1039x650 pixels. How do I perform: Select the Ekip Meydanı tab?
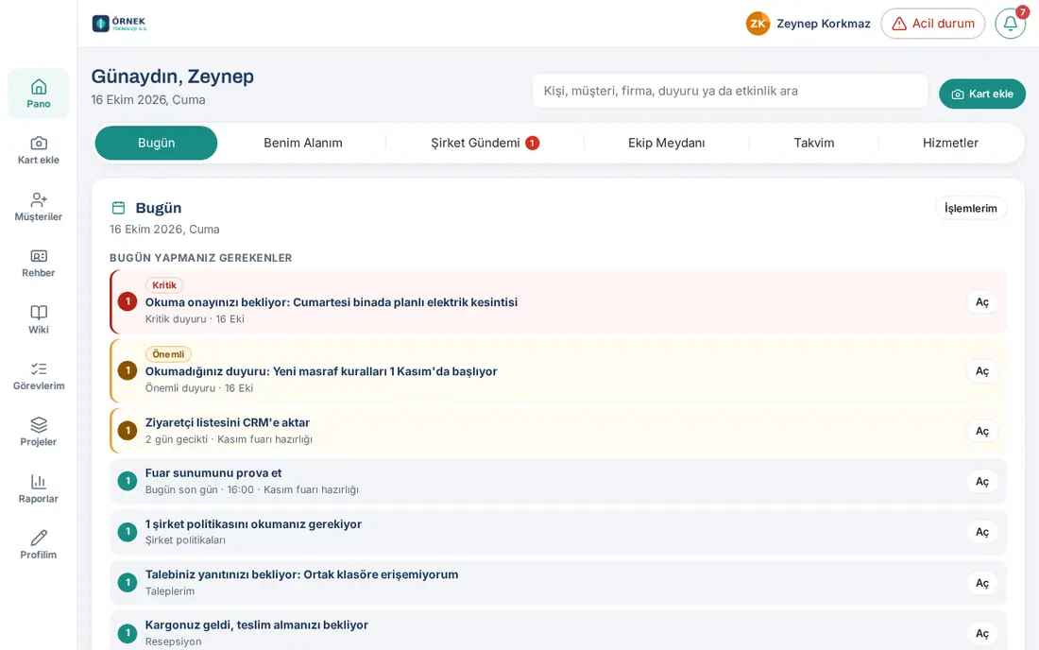pos(667,143)
